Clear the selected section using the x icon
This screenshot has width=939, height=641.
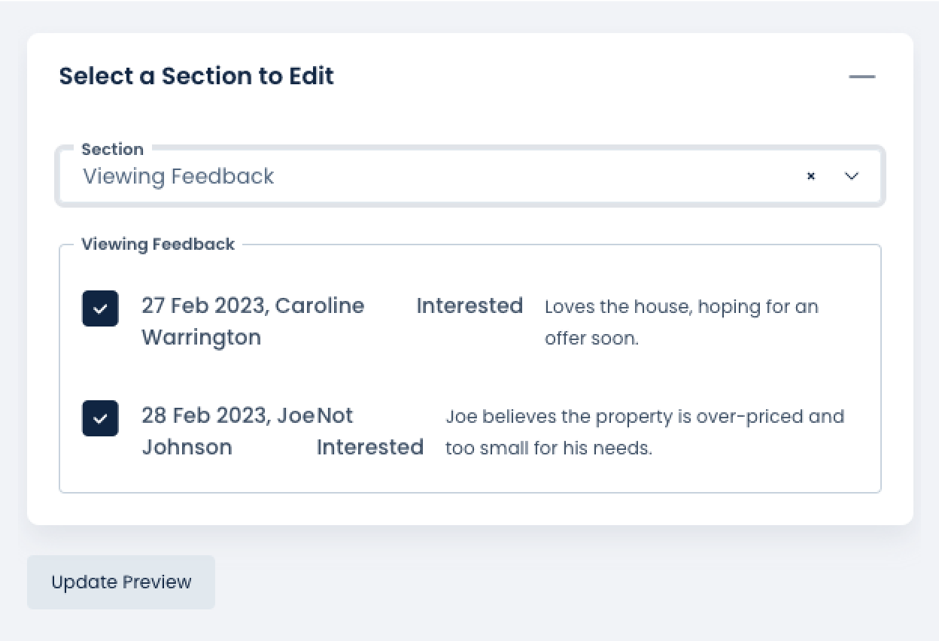pos(811,176)
